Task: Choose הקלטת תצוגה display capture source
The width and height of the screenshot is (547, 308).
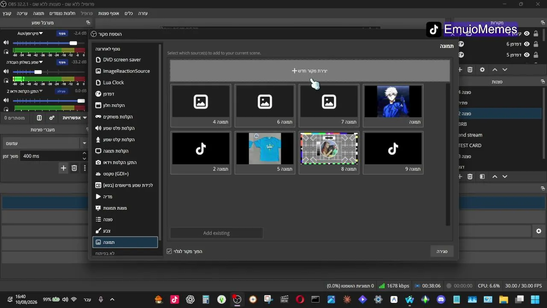Action: pyautogui.click(x=125, y=151)
